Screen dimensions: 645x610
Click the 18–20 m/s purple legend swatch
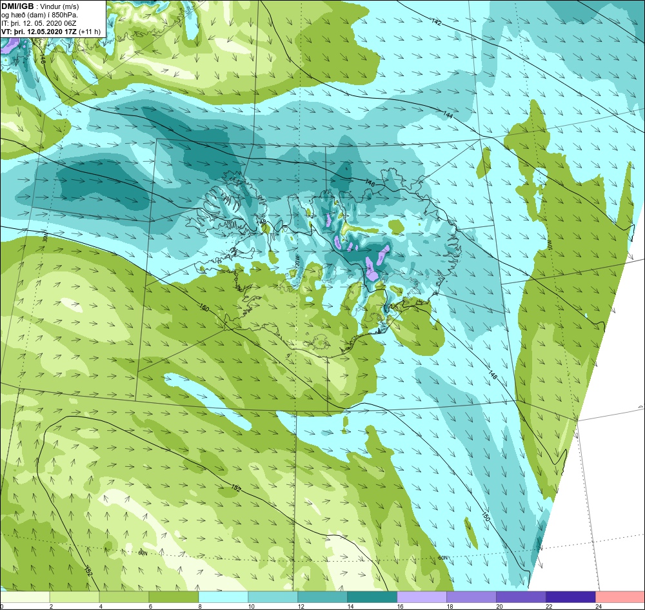coord(471,597)
